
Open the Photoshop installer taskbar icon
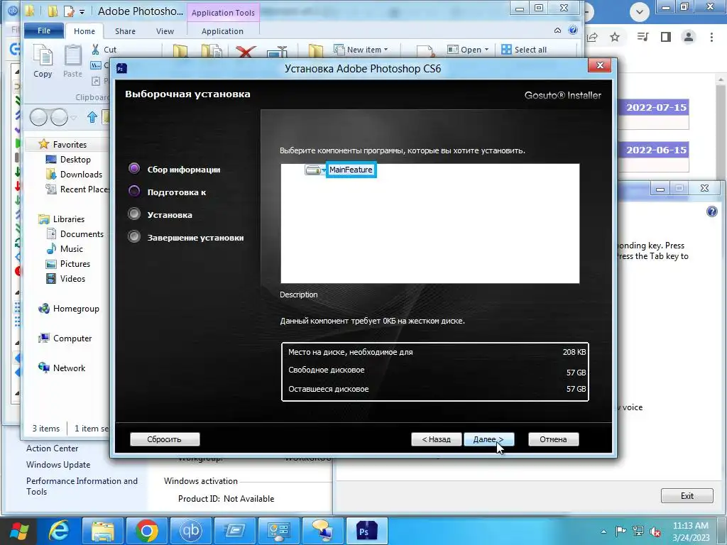(367, 531)
